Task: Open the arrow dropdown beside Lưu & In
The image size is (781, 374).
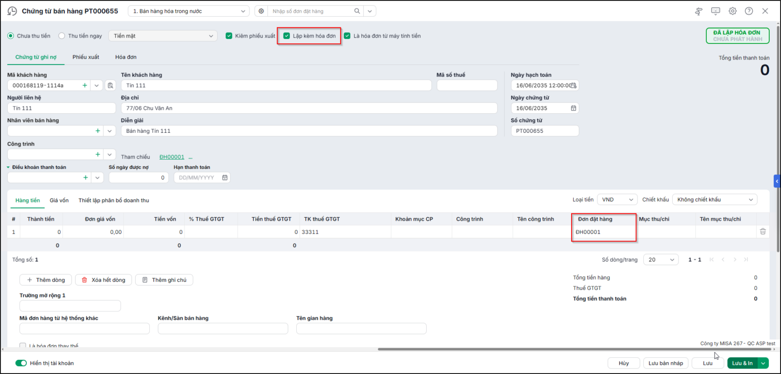Action: 763,363
